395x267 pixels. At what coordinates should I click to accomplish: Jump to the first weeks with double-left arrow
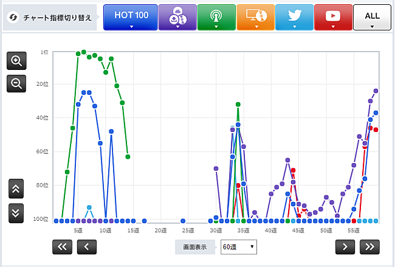(62, 246)
